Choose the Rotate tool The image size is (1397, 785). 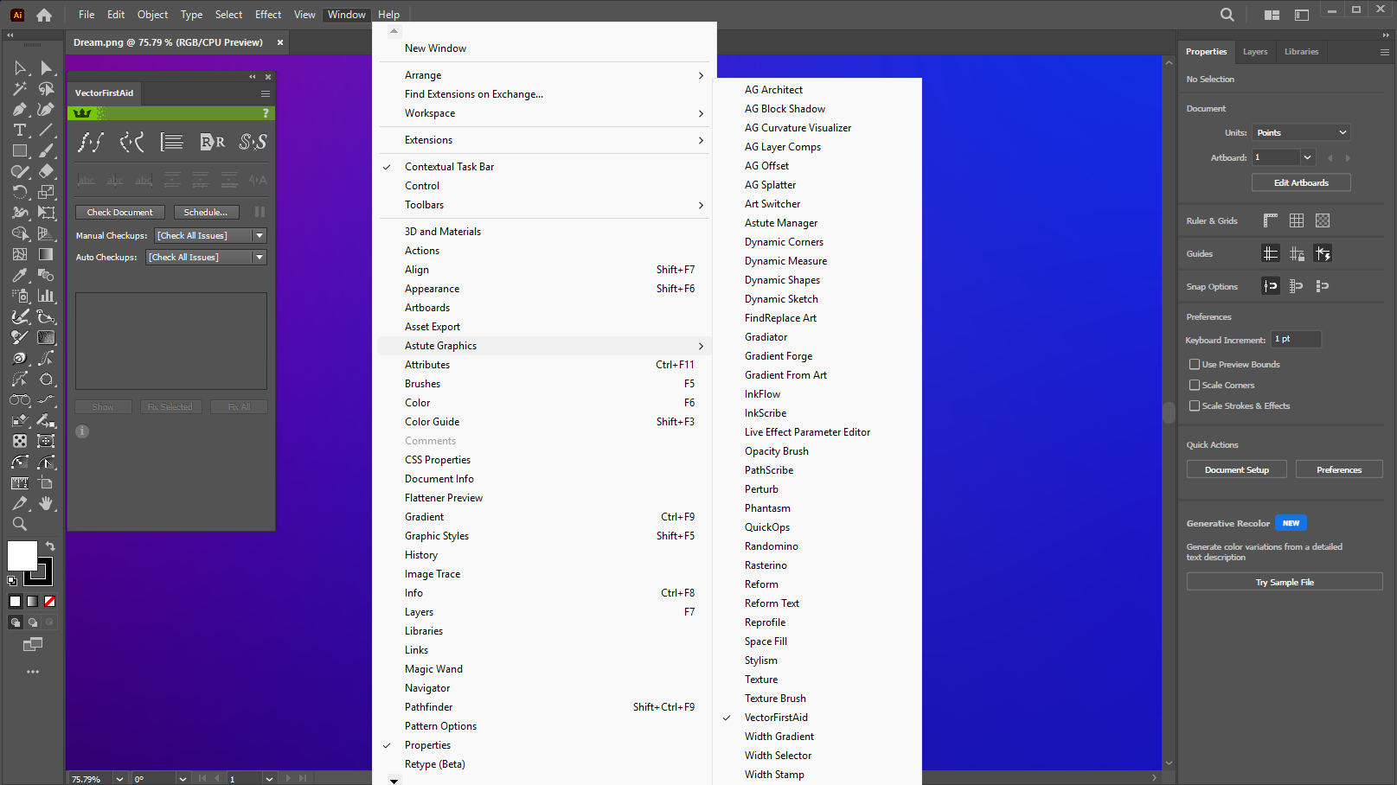20,192
